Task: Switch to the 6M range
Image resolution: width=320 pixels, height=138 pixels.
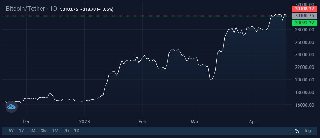Action: (32, 131)
